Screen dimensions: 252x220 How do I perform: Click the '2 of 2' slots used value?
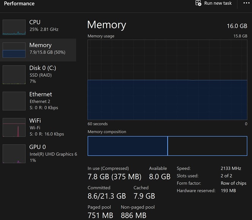[x=226, y=176]
